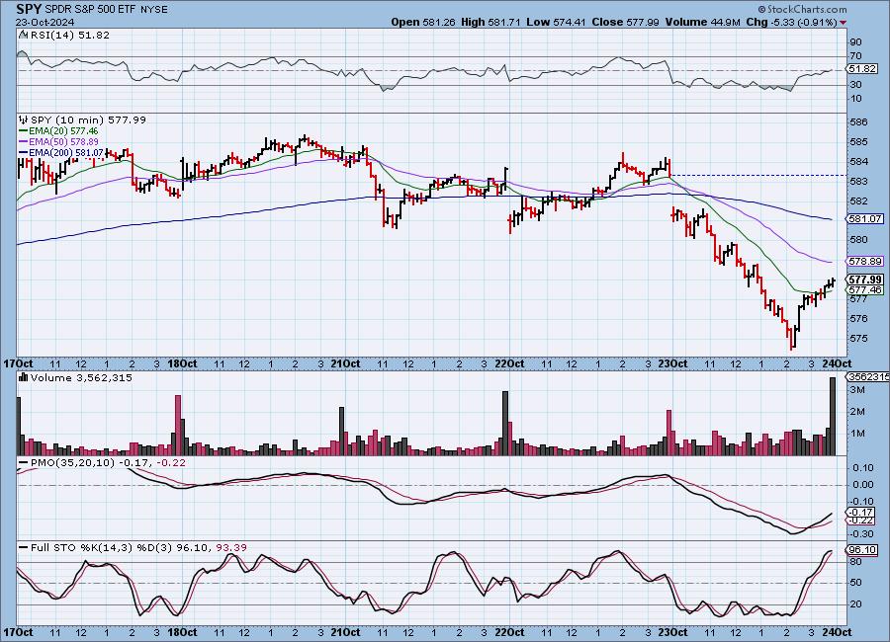
Task: Click the 23Oct date marker under the price panel
Action: pyautogui.click(x=672, y=363)
